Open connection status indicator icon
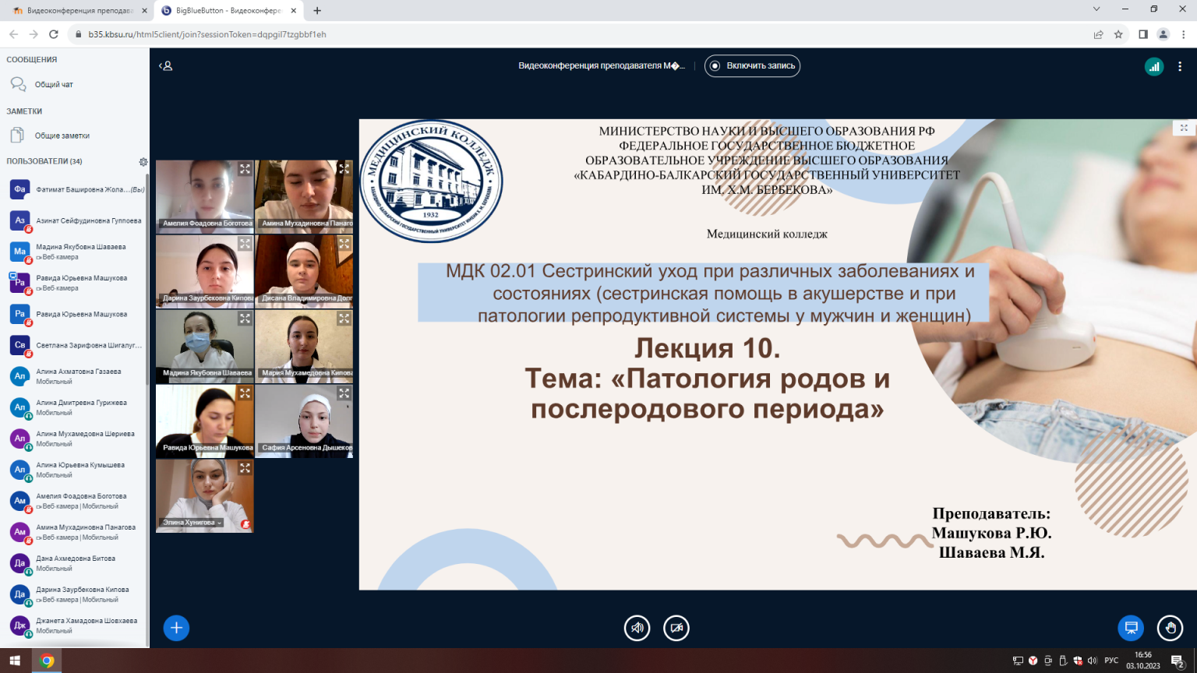This screenshot has height=673, width=1197. tap(1154, 67)
